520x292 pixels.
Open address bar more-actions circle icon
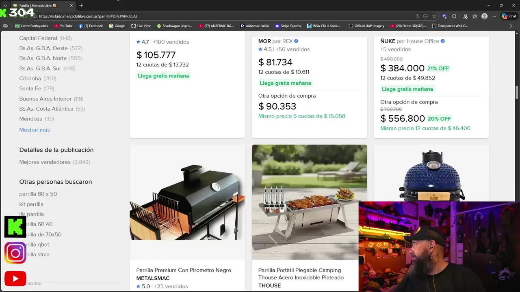coord(425,16)
